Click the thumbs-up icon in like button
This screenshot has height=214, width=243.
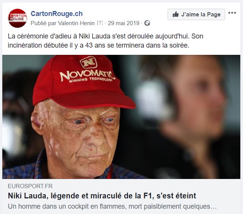click(176, 14)
